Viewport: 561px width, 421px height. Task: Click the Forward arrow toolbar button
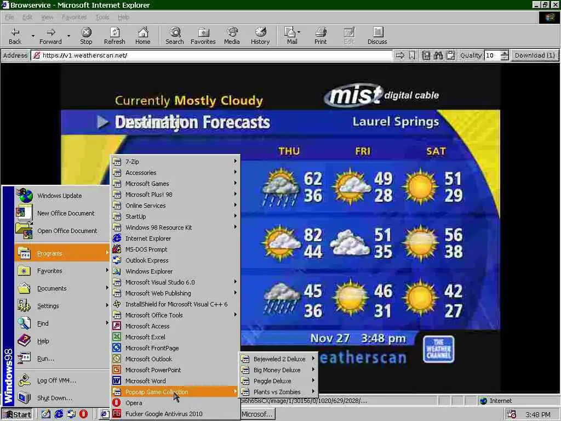(50, 36)
